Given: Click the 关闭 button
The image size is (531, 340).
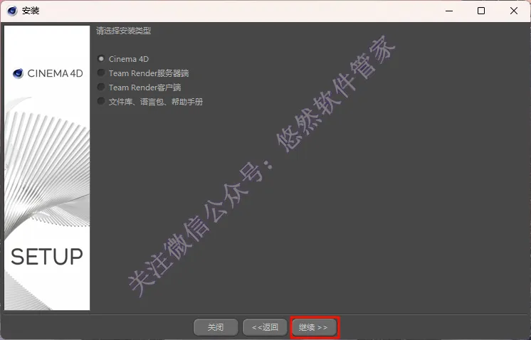Looking at the screenshot, I should (x=216, y=327).
